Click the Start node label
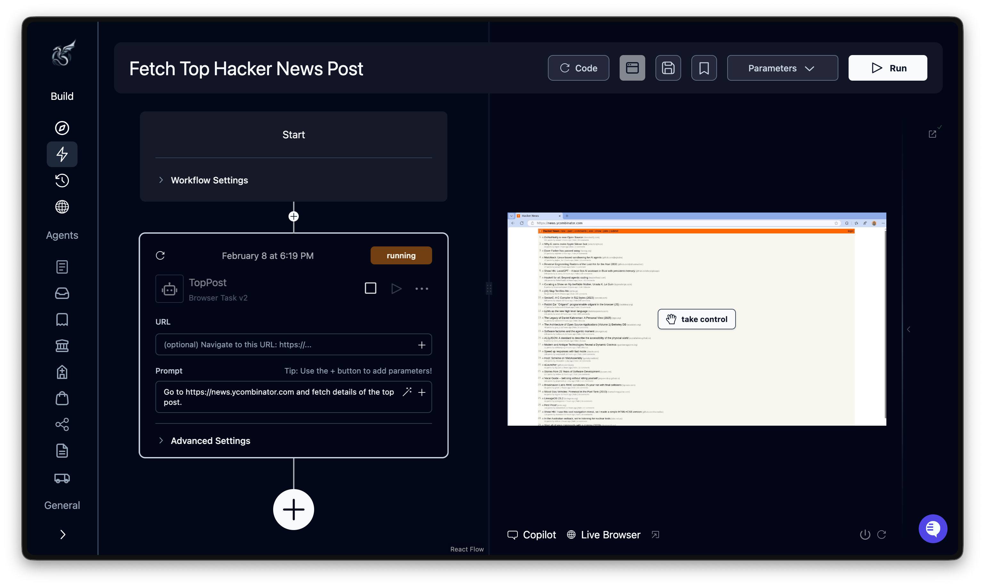Image resolution: width=985 pixels, height=587 pixels. pos(294,135)
